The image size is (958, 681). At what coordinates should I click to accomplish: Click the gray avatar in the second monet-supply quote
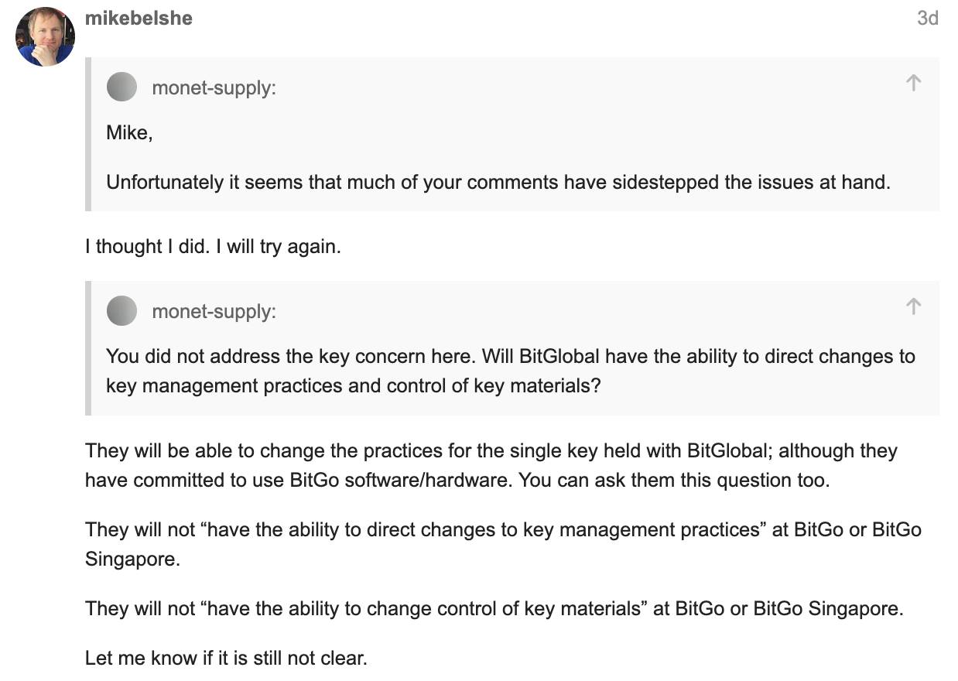[121, 311]
